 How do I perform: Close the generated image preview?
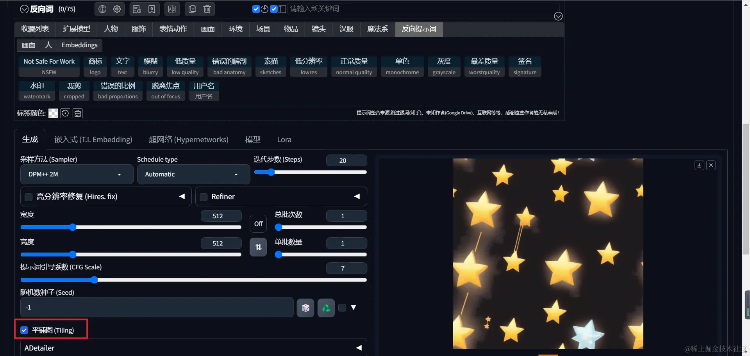711,166
